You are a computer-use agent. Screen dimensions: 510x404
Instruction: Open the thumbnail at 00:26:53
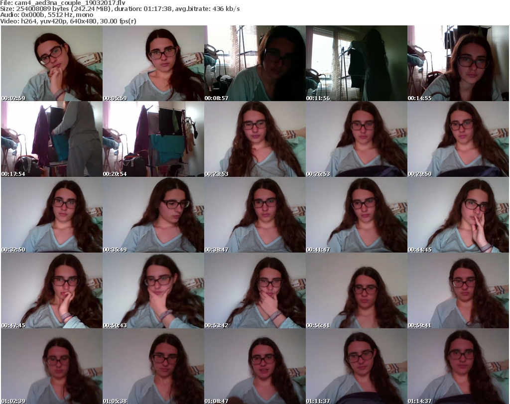(x=357, y=139)
